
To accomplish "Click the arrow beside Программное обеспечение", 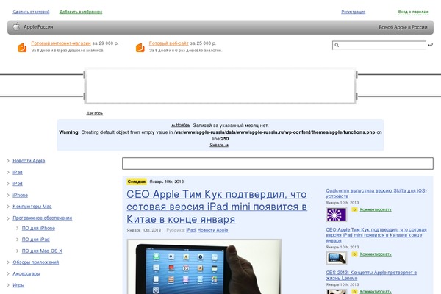I will 8,218.
